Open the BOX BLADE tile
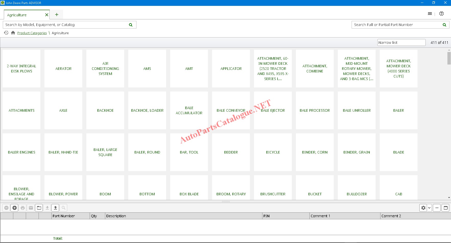The image size is (451, 243). pyautogui.click(x=189, y=187)
